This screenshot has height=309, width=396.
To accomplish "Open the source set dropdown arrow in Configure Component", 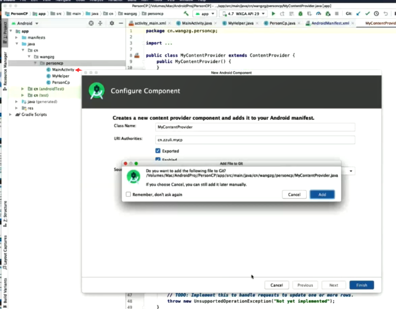I will [351, 171].
